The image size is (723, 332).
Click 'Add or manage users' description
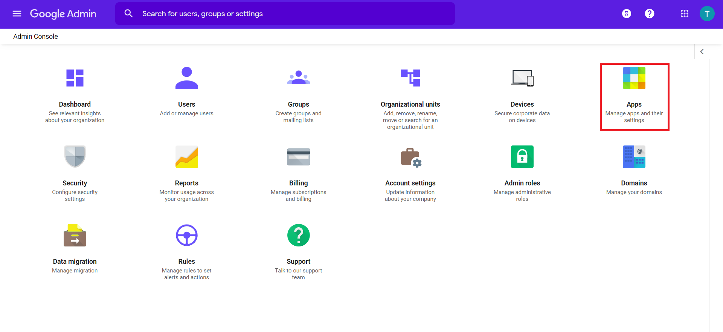click(x=187, y=113)
